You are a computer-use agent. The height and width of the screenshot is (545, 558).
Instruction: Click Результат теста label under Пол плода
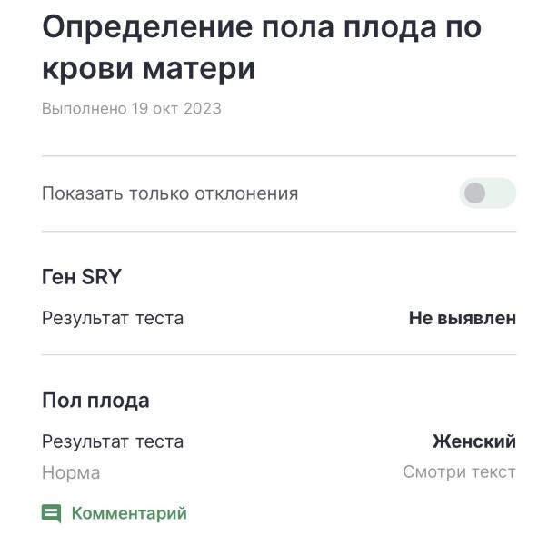[113, 441]
